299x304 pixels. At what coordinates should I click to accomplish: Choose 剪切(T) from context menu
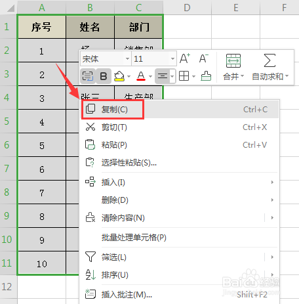(x=180, y=127)
